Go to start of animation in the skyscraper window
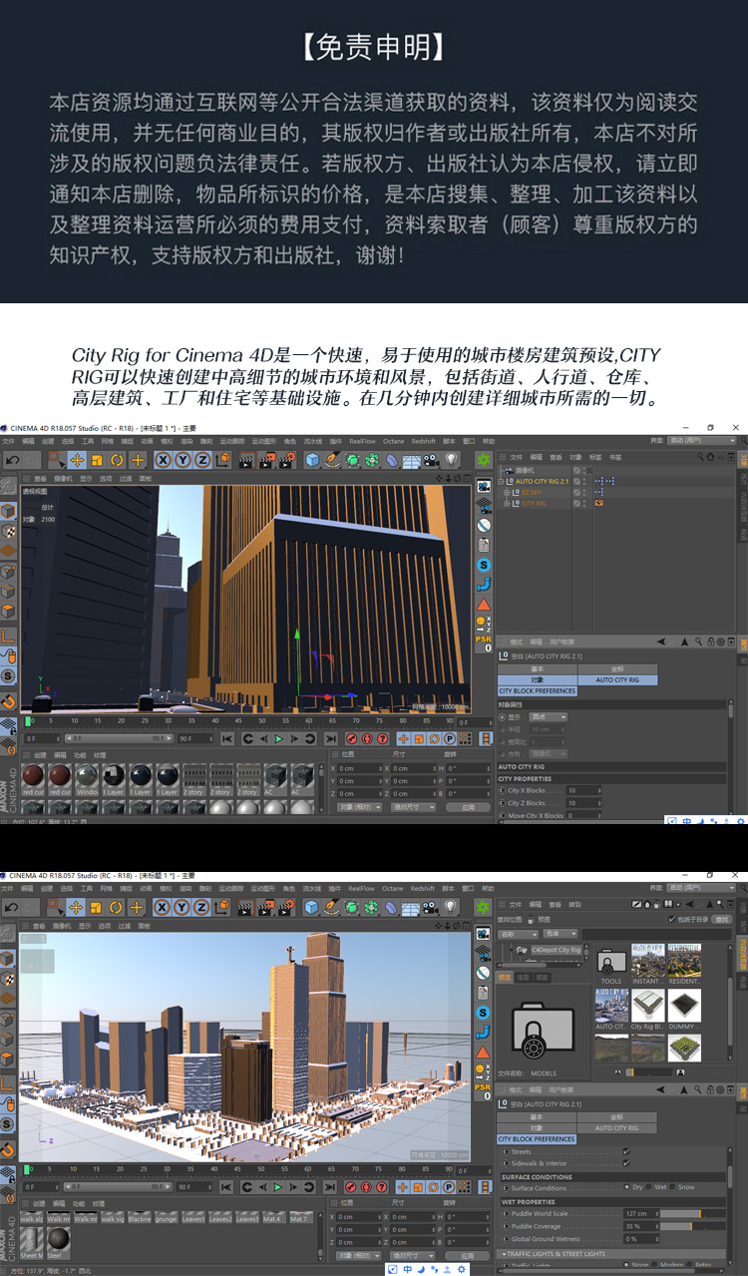The height and width of the screenshot is (1276, 748). click(227, 738)
